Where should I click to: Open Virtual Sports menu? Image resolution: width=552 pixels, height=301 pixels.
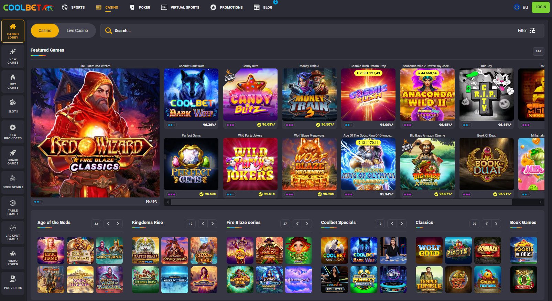pyautogui.click(x=180, y=7)
